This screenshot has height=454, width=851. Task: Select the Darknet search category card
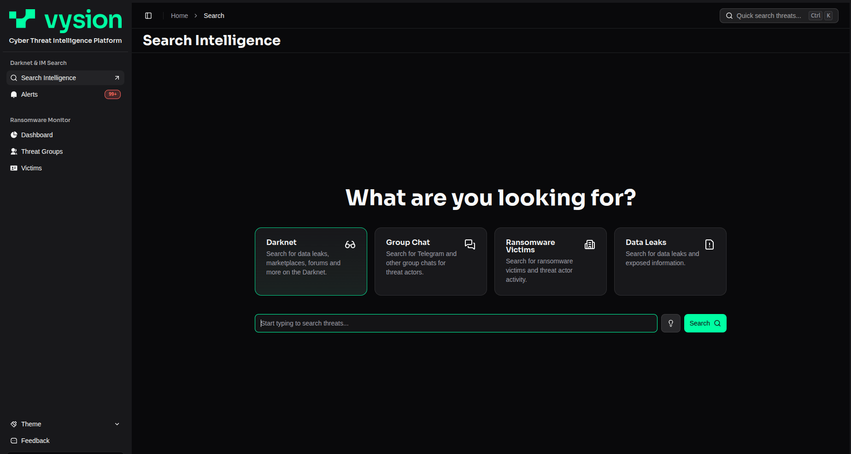coord(311,262)
